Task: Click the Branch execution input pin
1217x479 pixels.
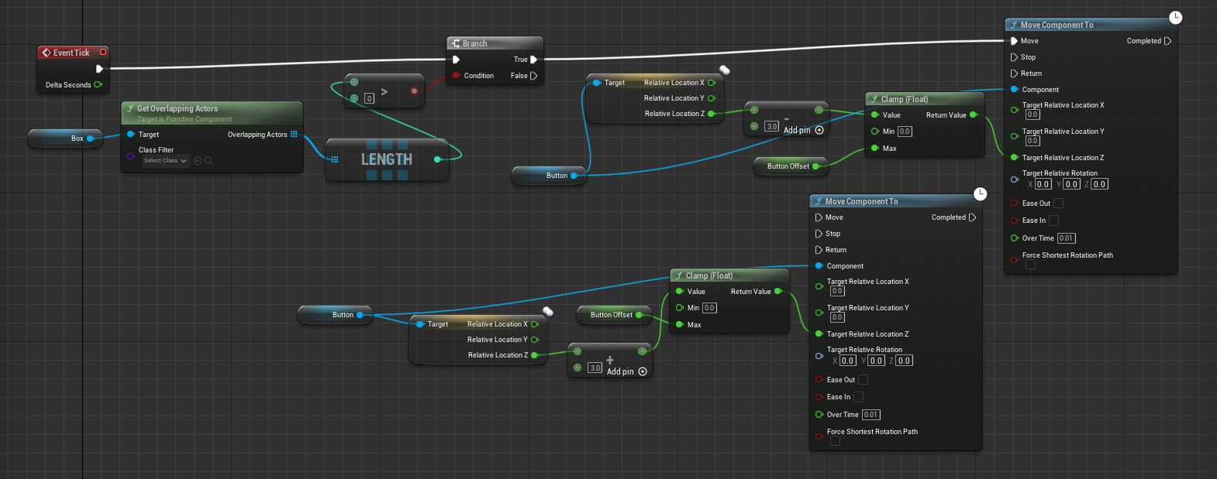Action: (x=456, y=60)
